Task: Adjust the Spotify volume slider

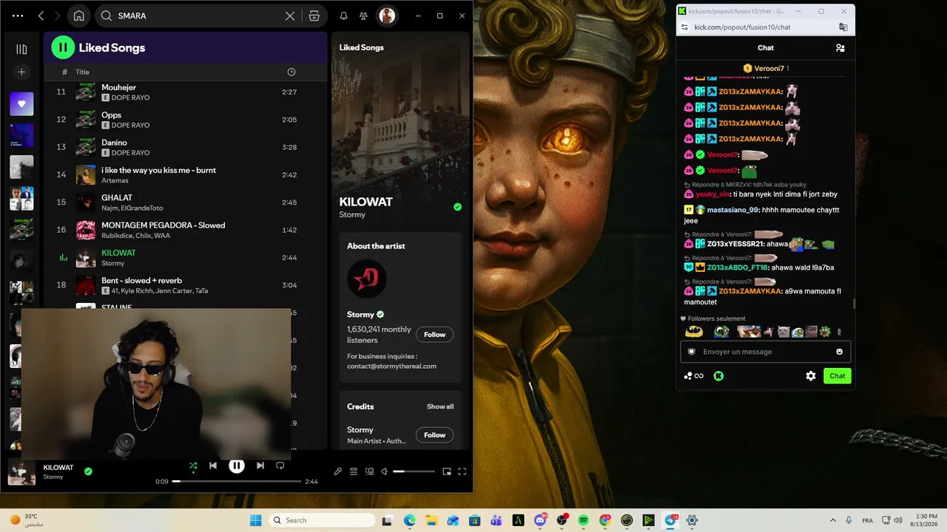Action: 414,471
